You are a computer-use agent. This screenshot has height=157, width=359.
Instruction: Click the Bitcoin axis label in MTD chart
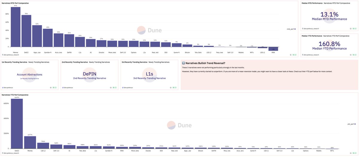(187, 52)
